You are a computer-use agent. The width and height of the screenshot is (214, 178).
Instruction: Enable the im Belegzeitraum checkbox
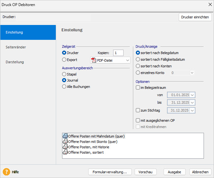[138, 88]
